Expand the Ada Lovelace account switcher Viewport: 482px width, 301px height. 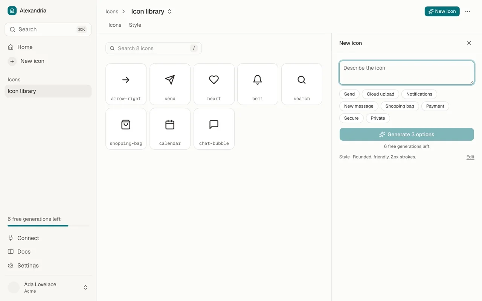(x=85, y=287)
